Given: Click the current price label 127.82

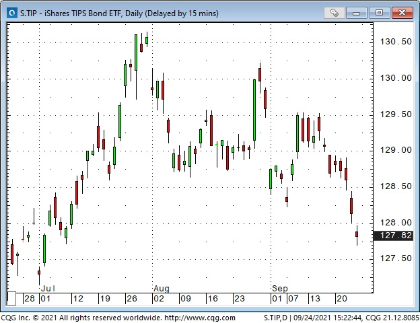Looking at the screenshot, I should click(393, 236).
